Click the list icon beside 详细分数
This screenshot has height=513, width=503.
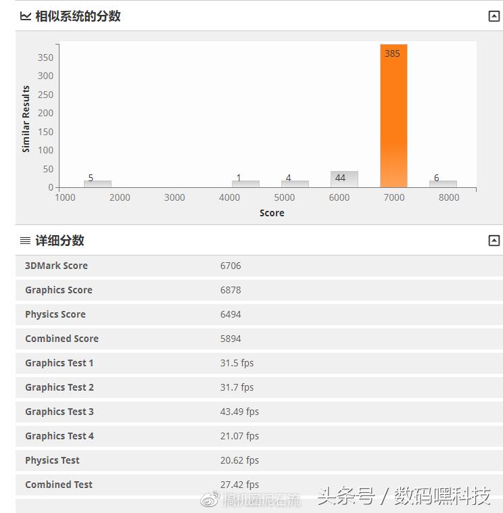26,241
